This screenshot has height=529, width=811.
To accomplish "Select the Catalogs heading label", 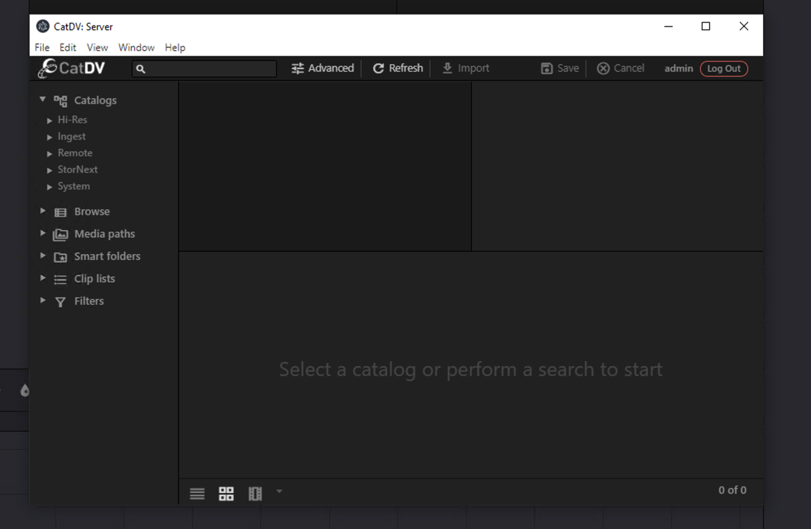I will pos(95,100).
